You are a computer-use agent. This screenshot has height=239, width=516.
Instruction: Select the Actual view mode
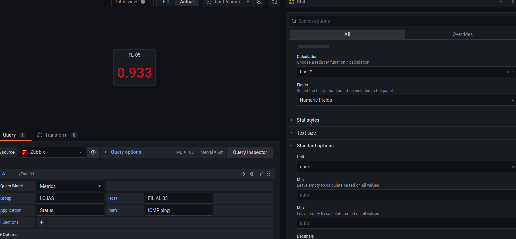pyautogui.click(x=187, y=2)
